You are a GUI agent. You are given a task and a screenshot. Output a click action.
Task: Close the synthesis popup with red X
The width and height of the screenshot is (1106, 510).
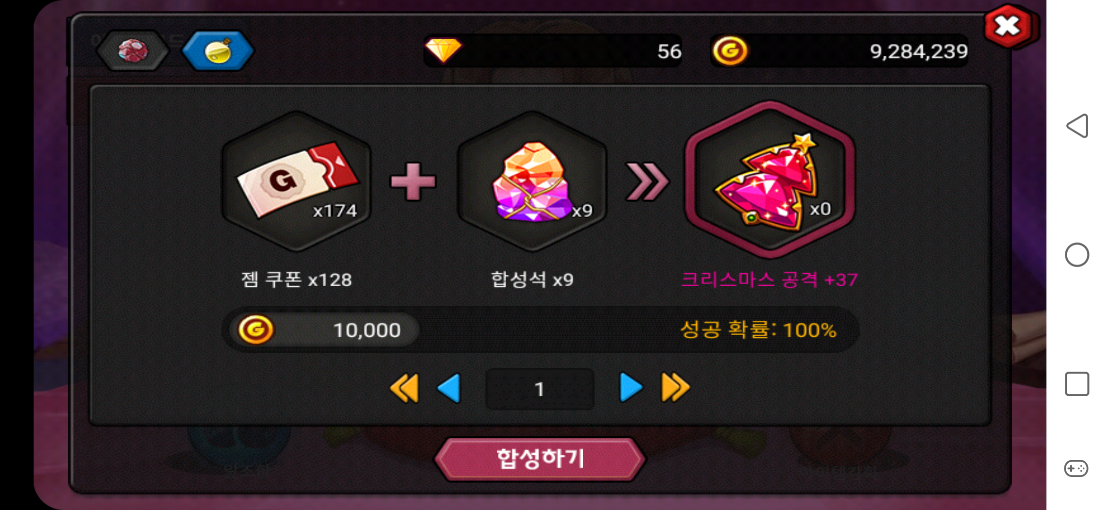pos(1009,26)
